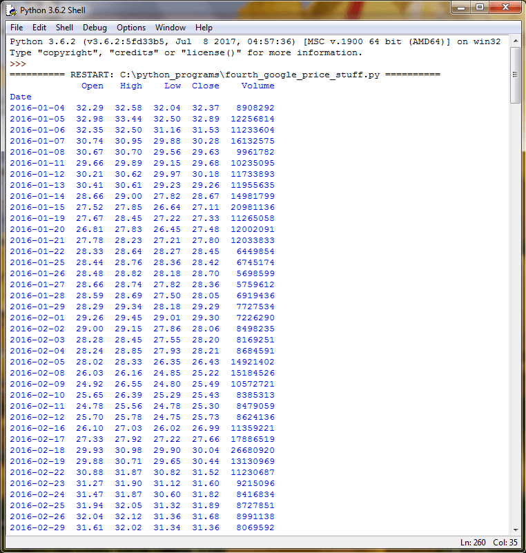The image size is (526, 553).
Task: Click date 2016-01-28
Action: [x=37, y=295]
